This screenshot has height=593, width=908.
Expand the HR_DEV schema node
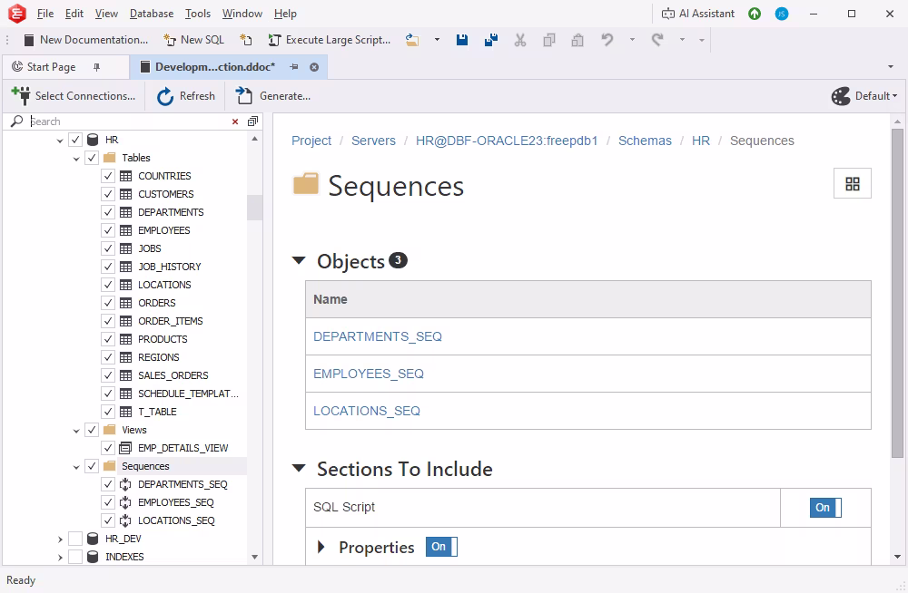click(60, 540)
